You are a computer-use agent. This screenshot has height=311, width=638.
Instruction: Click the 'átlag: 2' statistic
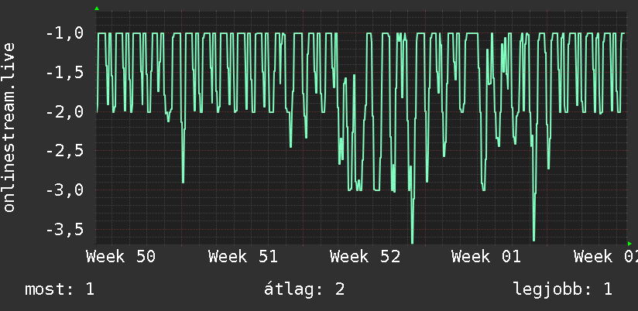(x=304, y=289)
